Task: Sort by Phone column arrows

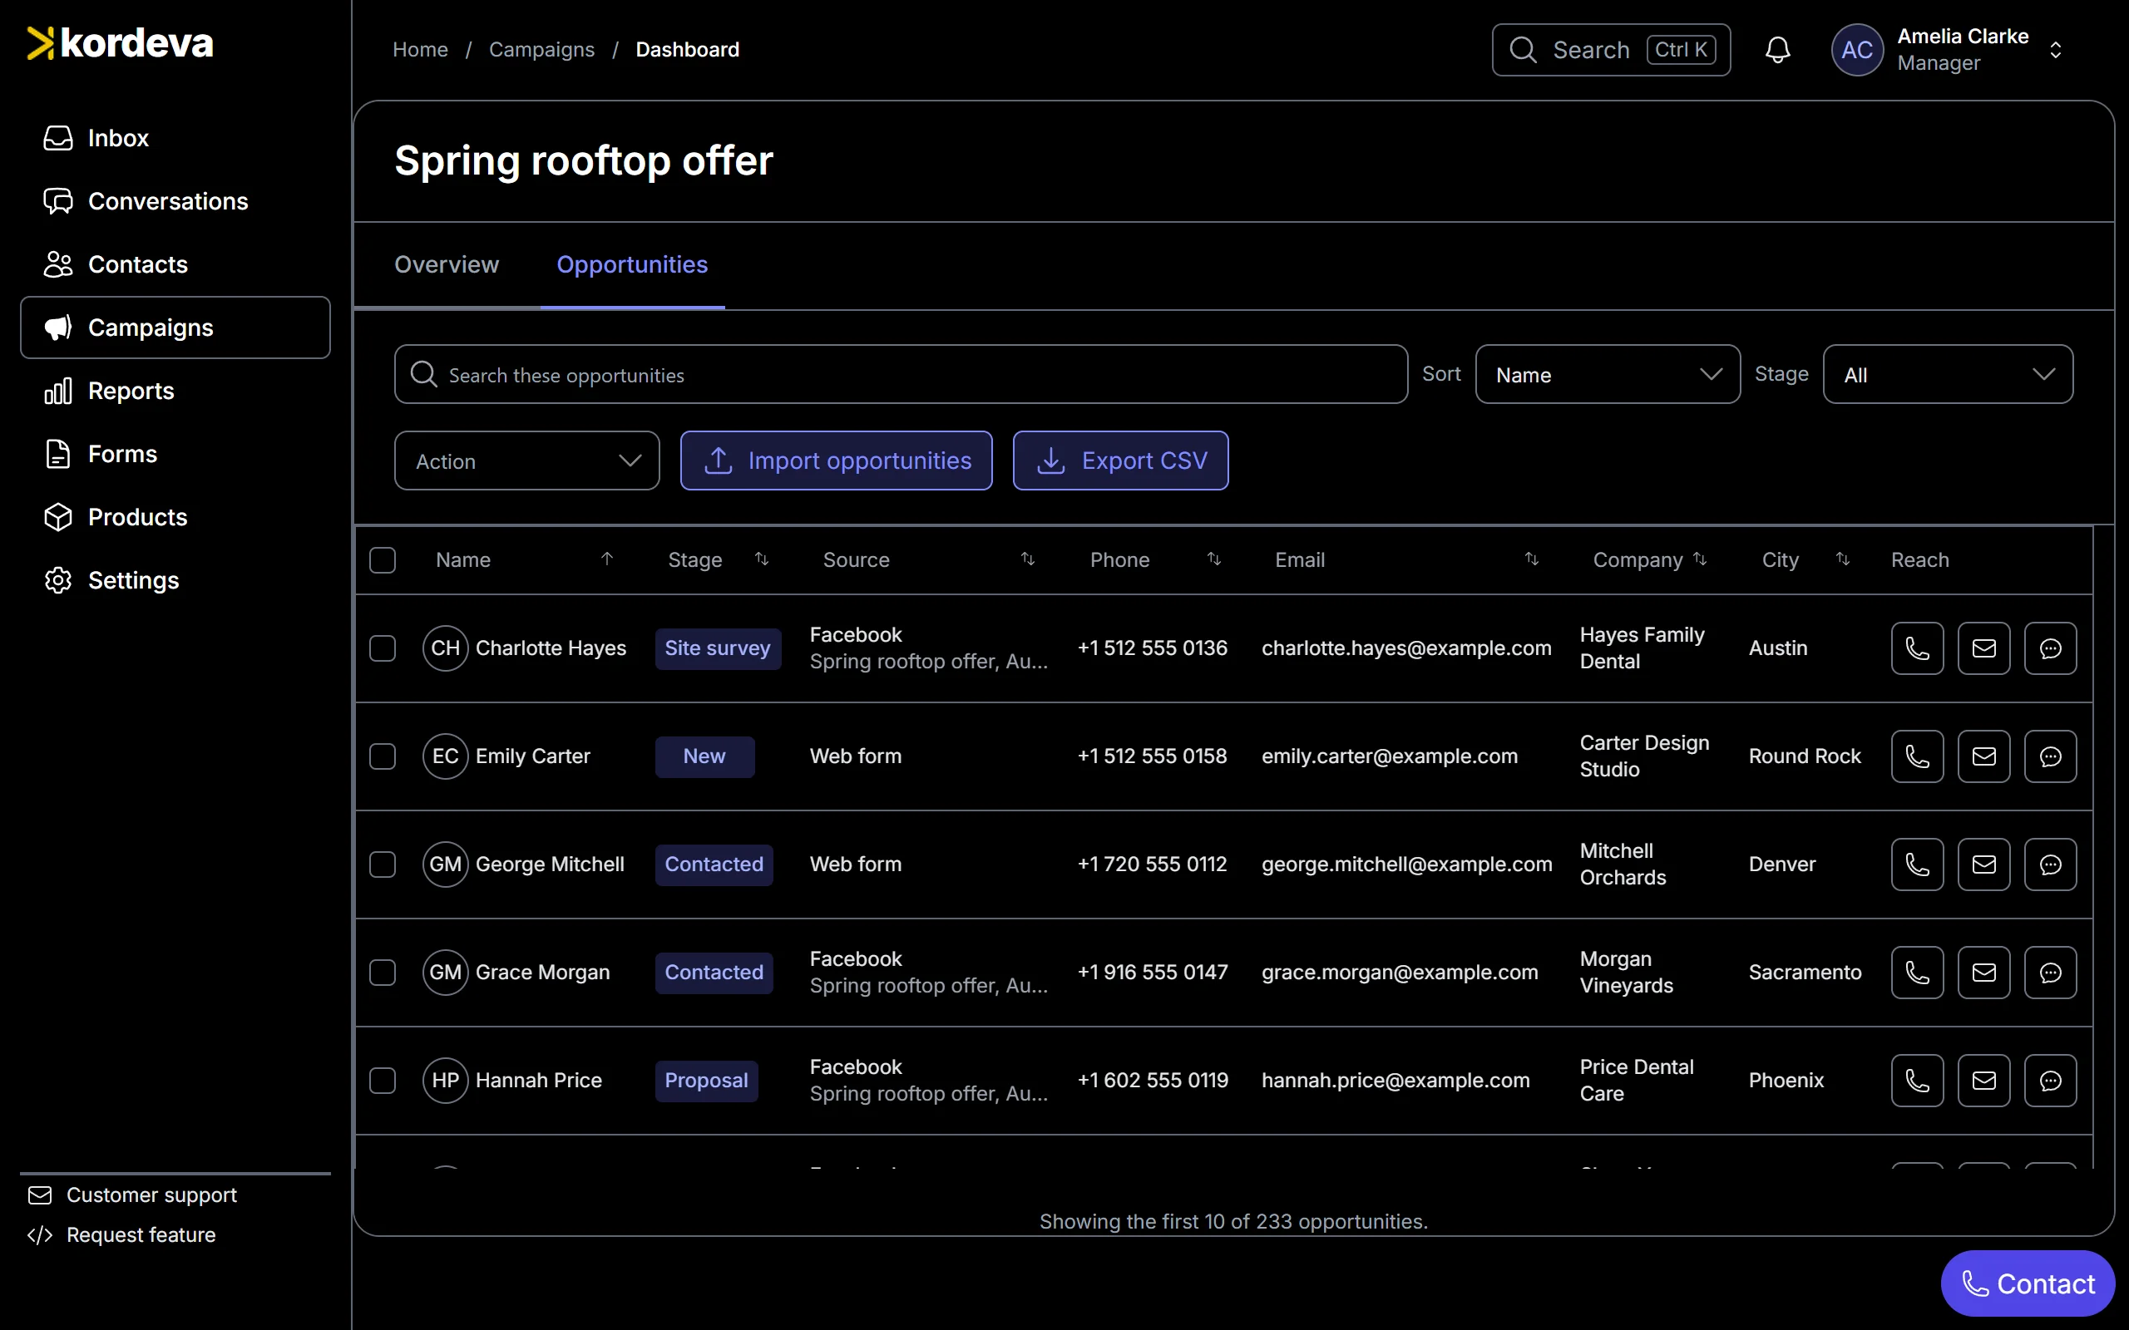Action: (1214, 559)
